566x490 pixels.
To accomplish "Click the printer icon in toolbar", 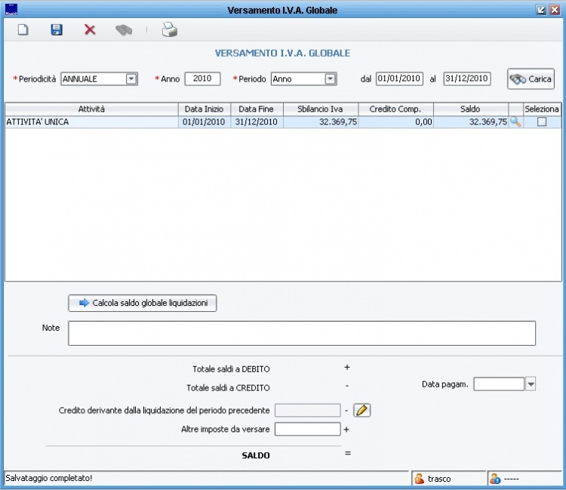I will pyautogui.click(x=169, y=30).
